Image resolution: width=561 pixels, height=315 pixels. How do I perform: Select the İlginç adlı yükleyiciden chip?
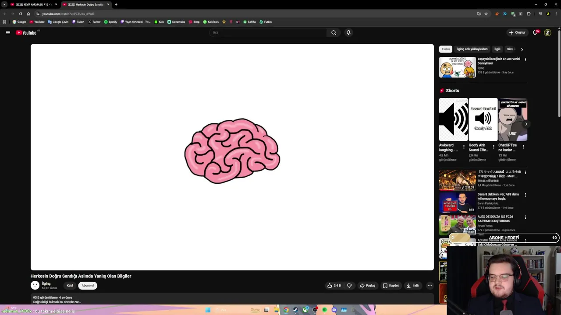[x=472, y=49]
